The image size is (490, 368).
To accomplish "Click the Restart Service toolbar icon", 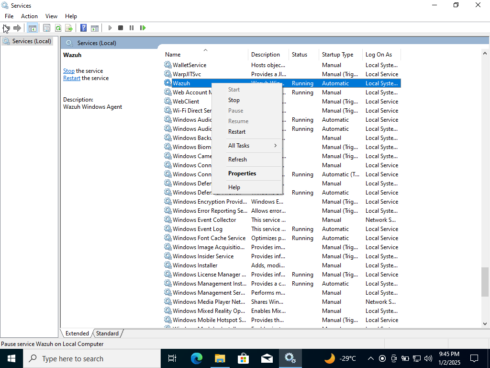I will click(x=143, y=28).
